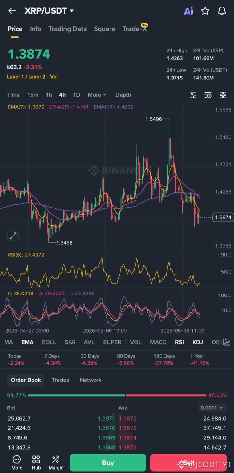Tap the green Buy button
The height and width of the screenshot is (473, 234).
108,463
